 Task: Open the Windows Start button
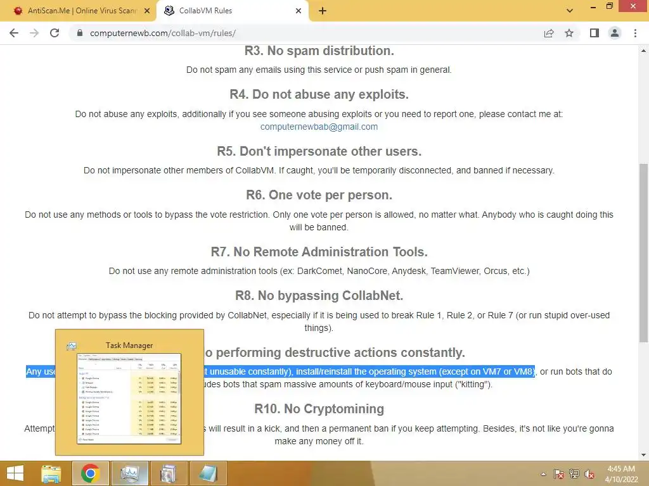pyautogui.click(x=15, y=473)
